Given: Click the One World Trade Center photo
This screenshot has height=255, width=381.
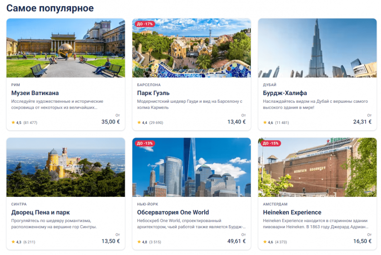Looking at the screenshot, I should pos(192,167).
